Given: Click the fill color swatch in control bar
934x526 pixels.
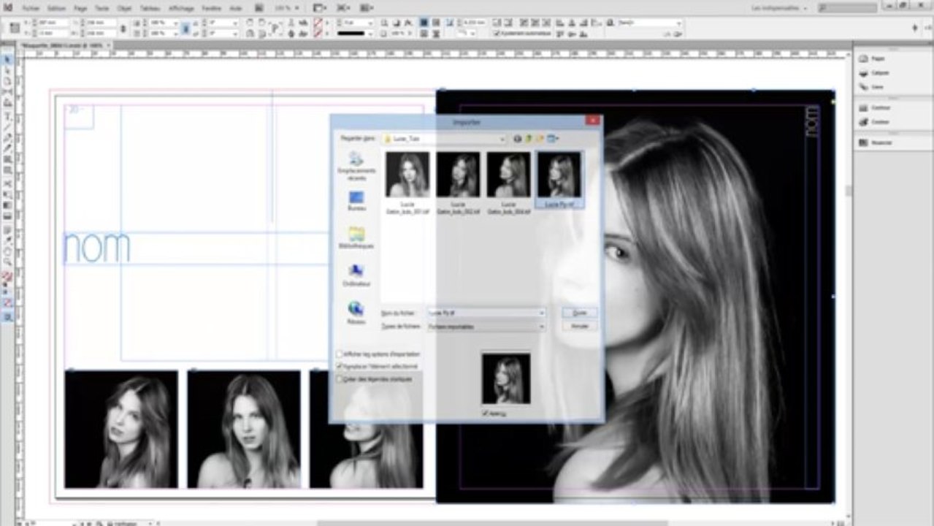Looking at the screenshot, I should click(318, 23).
